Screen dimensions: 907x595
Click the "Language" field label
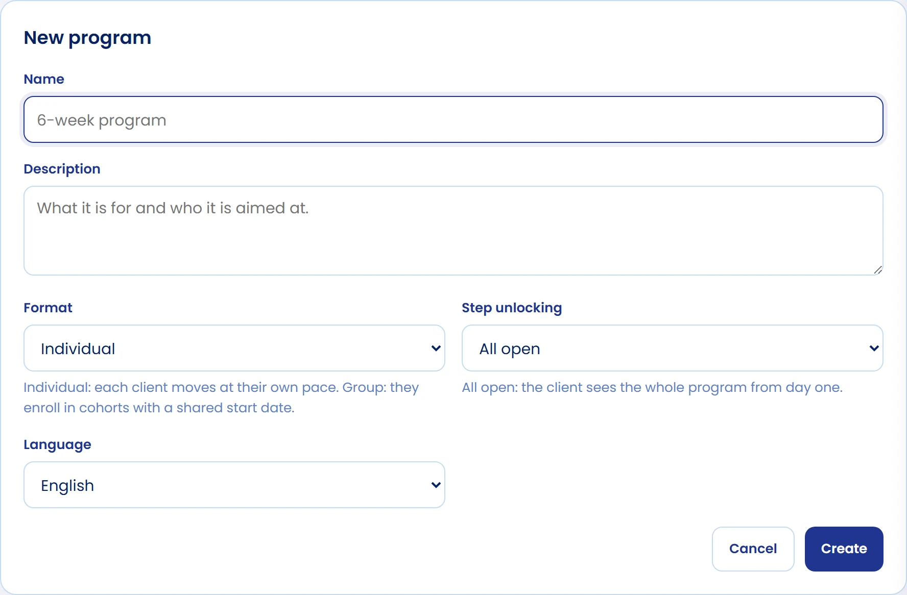tap(57, 444)
